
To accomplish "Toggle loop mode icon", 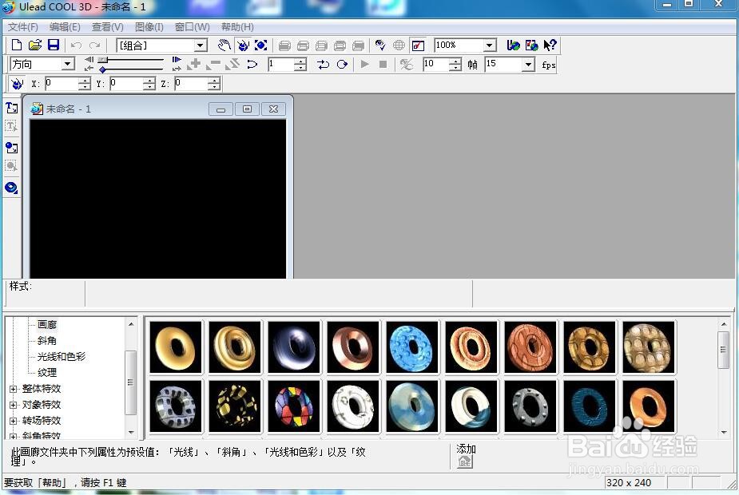I will click(x=342, y=64).
